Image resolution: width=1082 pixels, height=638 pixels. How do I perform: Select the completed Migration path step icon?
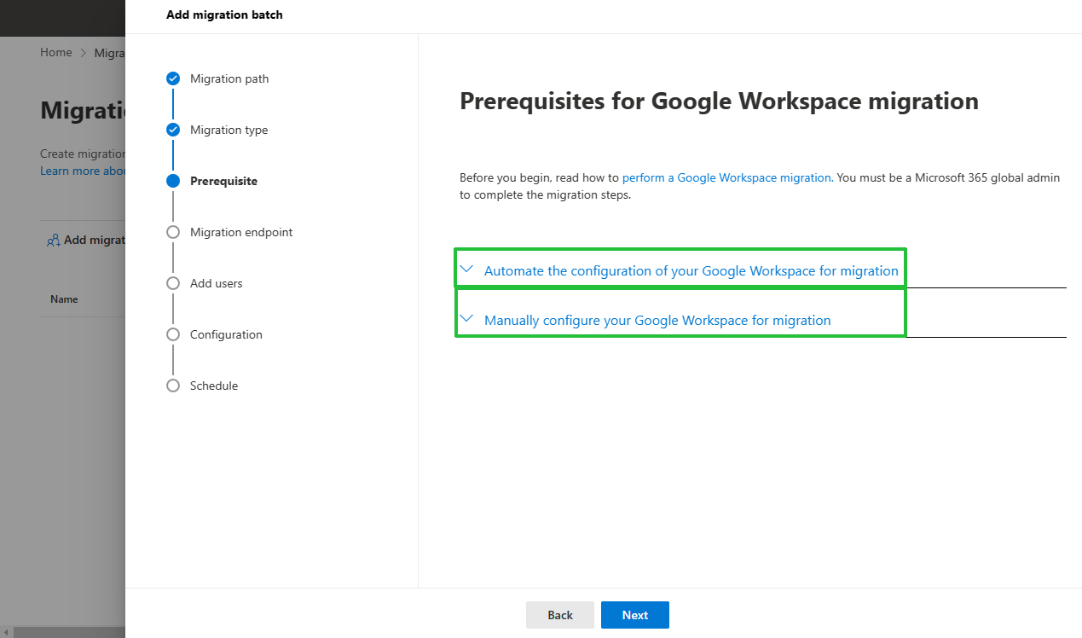173,78
